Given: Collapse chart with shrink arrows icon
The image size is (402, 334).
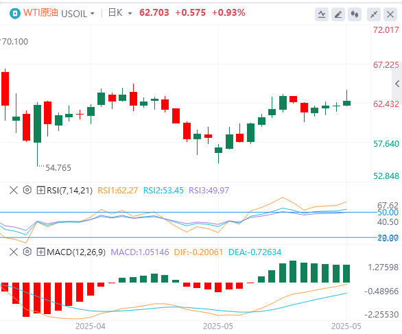Looking at the screenshot, I should (x=374, y=14).
